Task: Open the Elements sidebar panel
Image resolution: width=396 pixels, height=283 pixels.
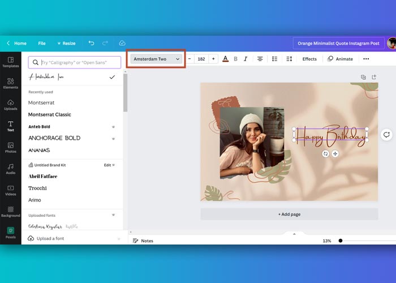Action: coord(11,84)
